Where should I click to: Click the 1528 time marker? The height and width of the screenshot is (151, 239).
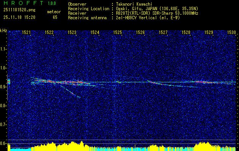pyautogui.click(x=186, y=32)
